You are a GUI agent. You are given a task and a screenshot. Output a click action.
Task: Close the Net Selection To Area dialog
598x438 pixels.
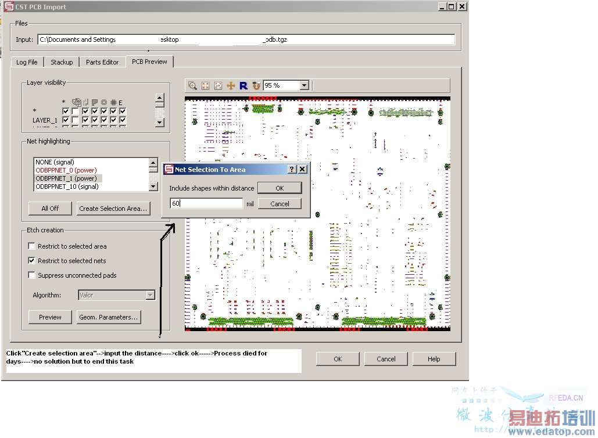(302, 169)
